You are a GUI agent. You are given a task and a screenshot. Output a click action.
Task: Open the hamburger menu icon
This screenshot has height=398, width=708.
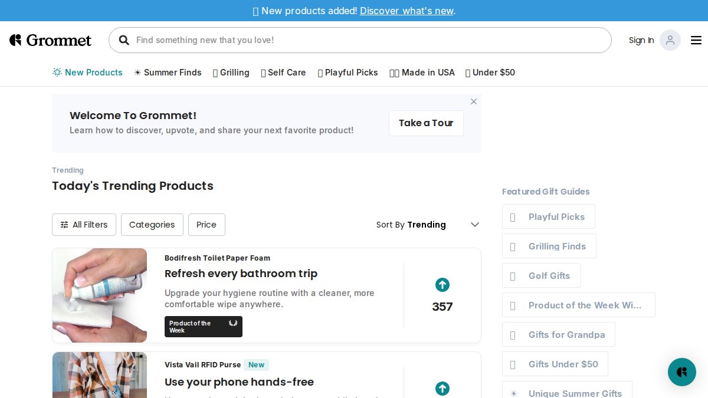click(696, 40)
